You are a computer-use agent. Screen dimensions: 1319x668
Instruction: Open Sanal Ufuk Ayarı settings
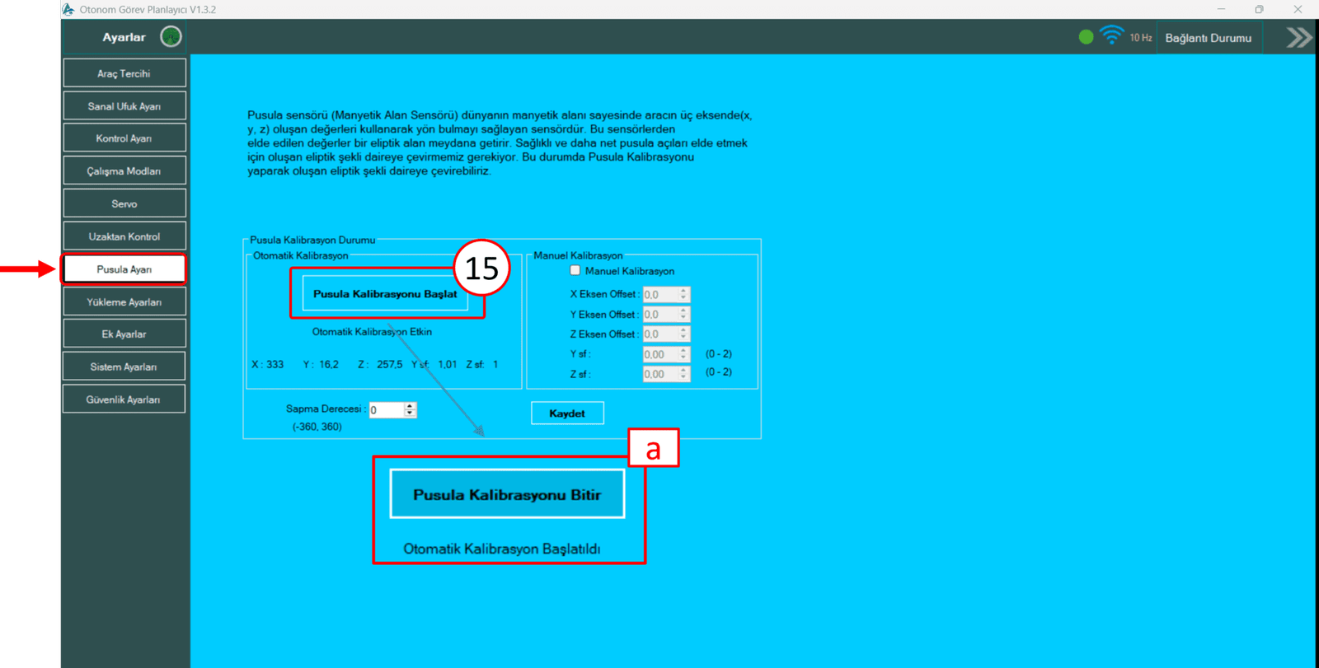point(124,106)
